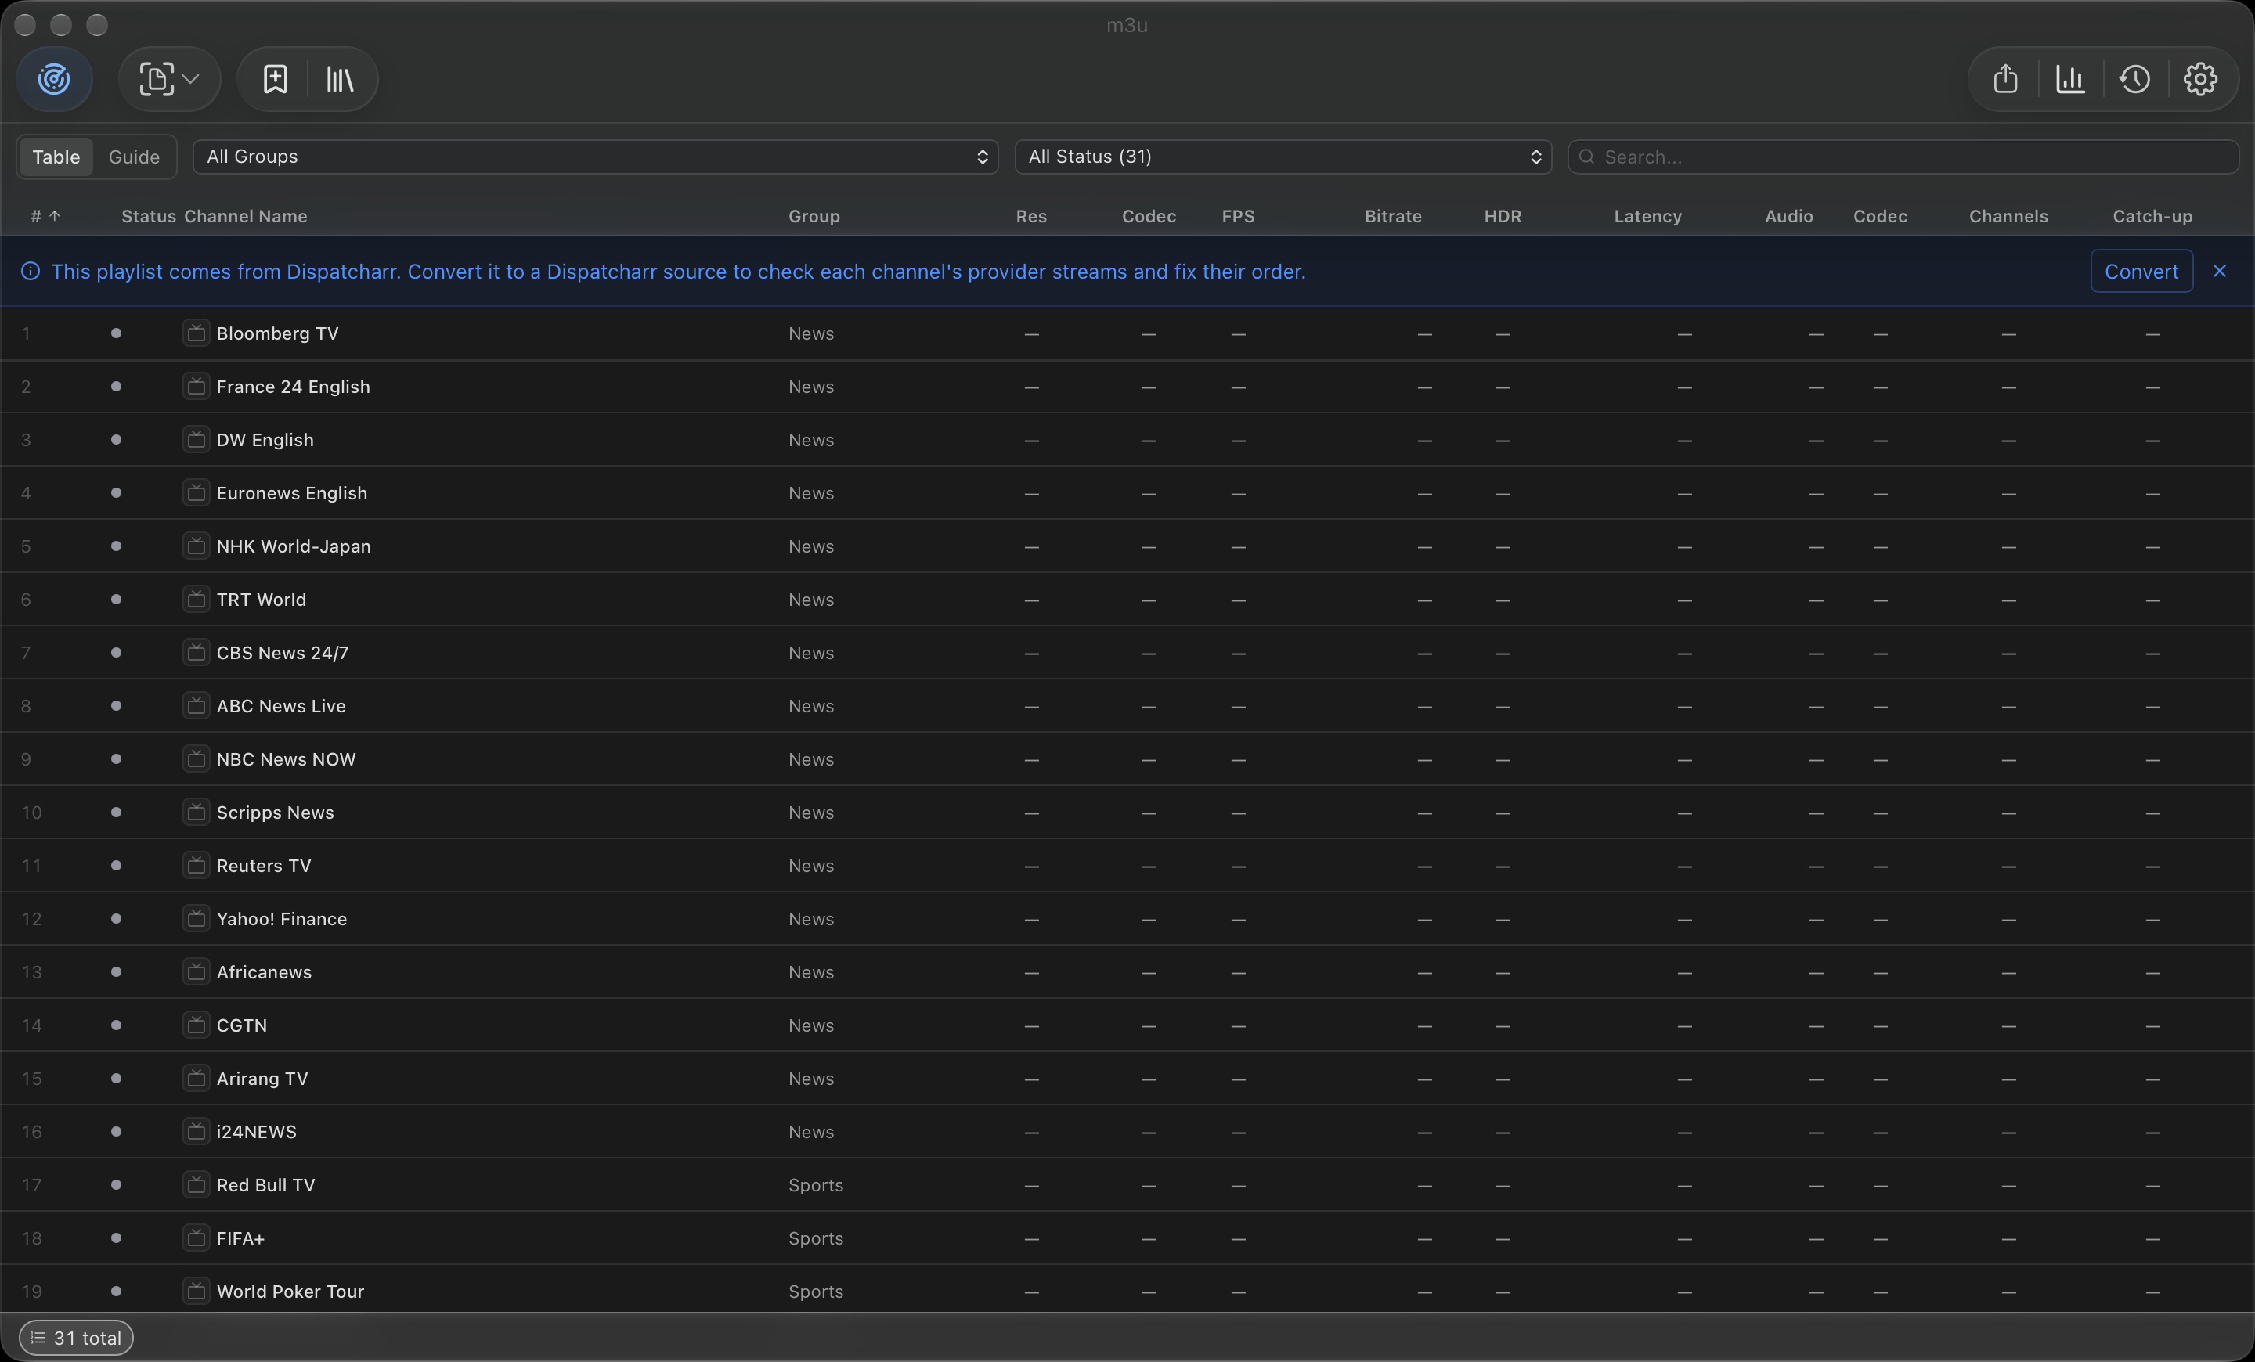Click the TV icon beside NHK World-Japan
Viewport: 2255px width, 1362px height.
pyautogui.click(x=196, y=546)
